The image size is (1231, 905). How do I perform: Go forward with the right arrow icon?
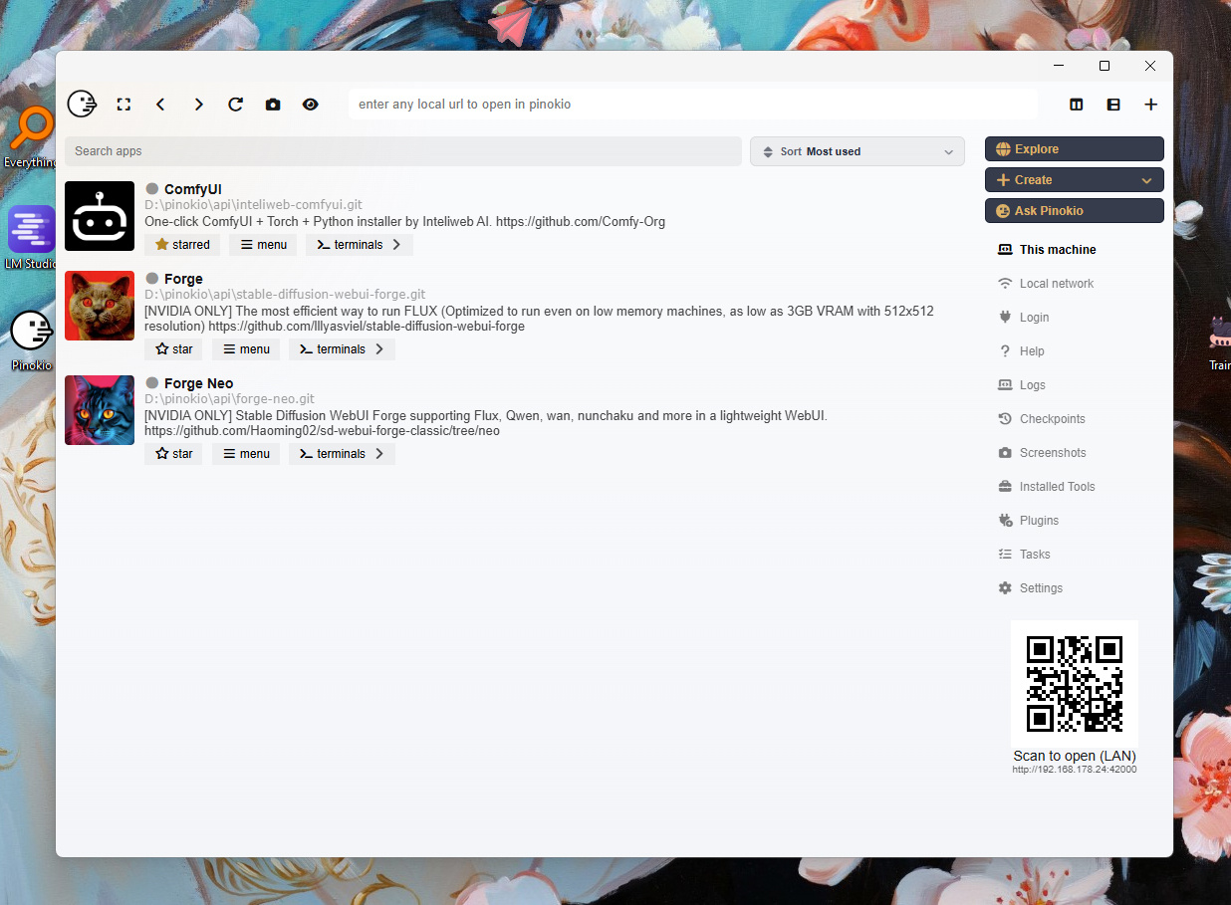198,105
